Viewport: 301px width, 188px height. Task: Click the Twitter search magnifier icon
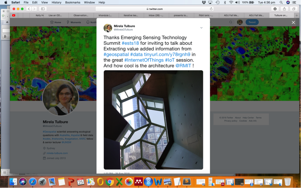coord(231,22)
